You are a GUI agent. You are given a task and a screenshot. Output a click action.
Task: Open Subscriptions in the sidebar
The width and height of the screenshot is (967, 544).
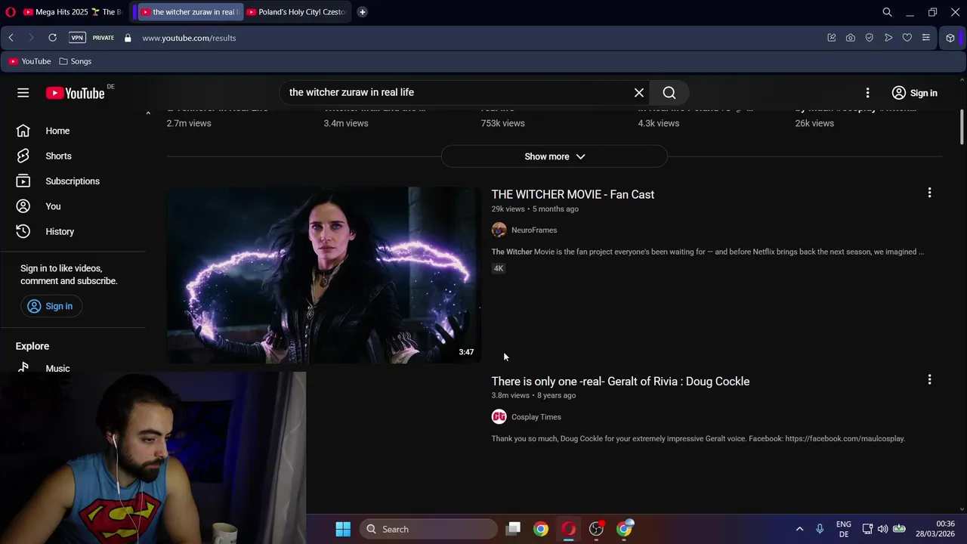click(x=72, y=181)
